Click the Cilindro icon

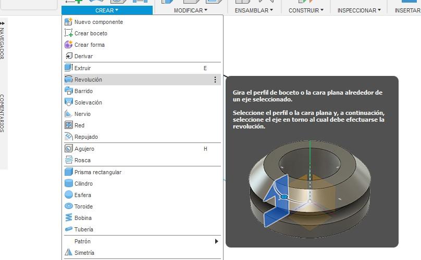point(68,184)
